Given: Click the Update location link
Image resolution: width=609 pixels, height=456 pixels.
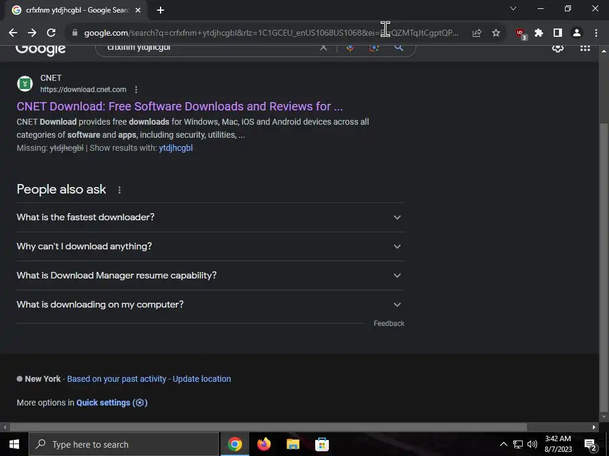Looking at the screenshot, I should (202, 379).
